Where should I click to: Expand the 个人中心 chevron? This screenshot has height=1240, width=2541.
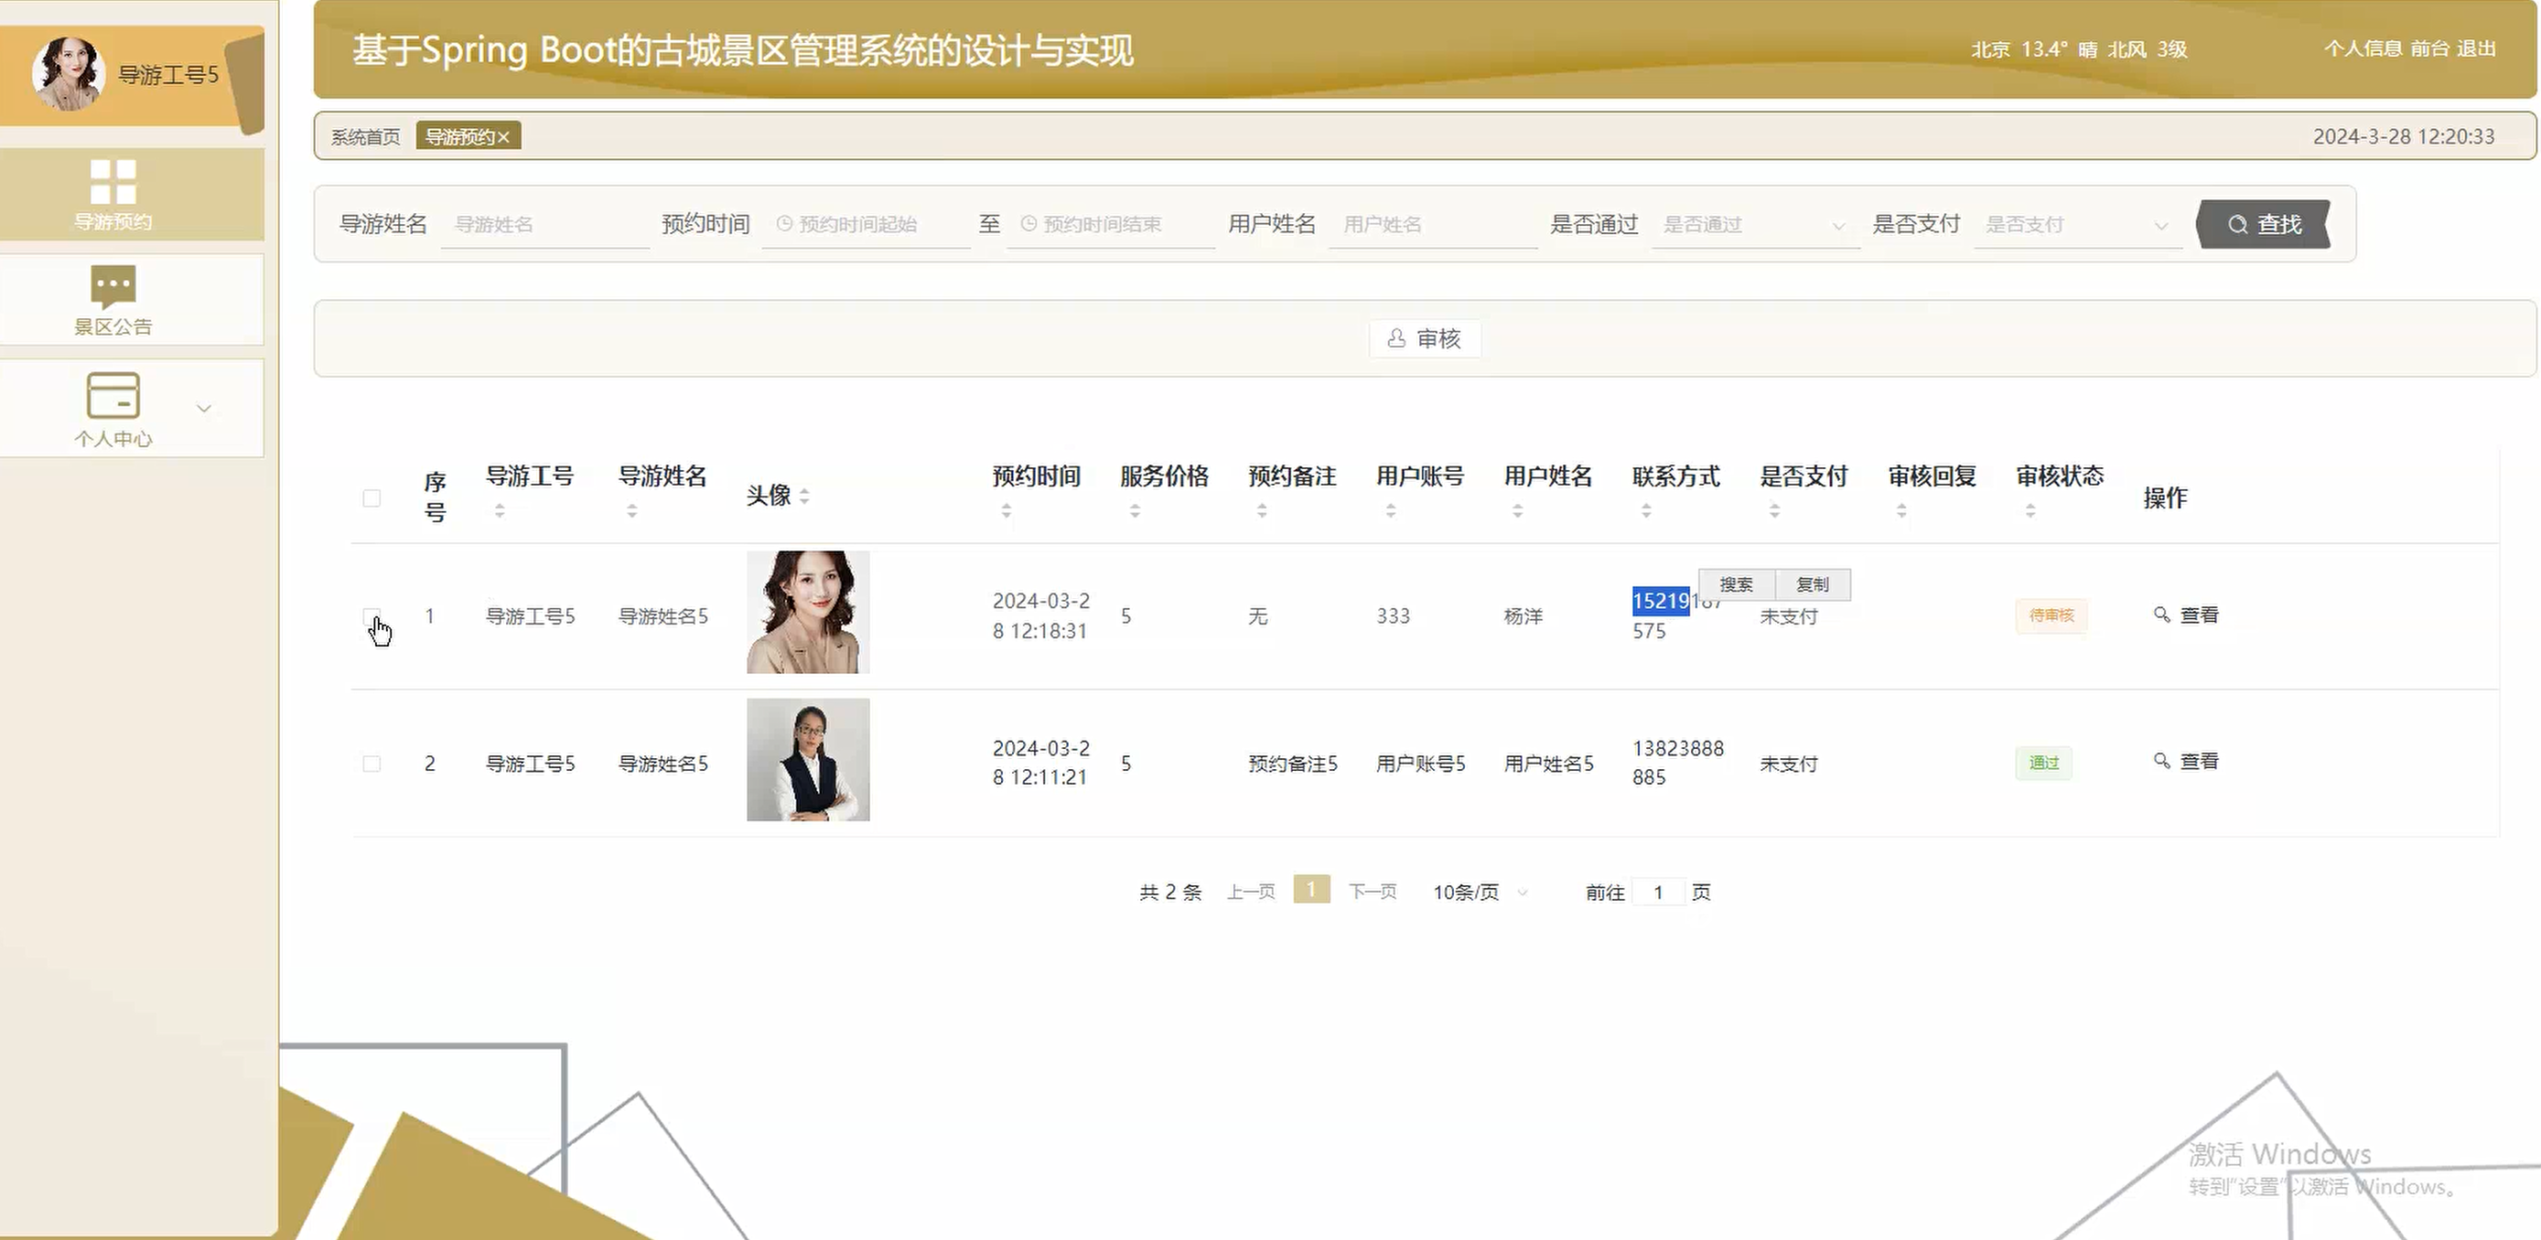[x=204, y=408]
